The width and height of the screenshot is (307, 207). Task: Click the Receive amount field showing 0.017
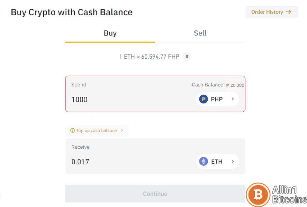(x=133, y=162)
